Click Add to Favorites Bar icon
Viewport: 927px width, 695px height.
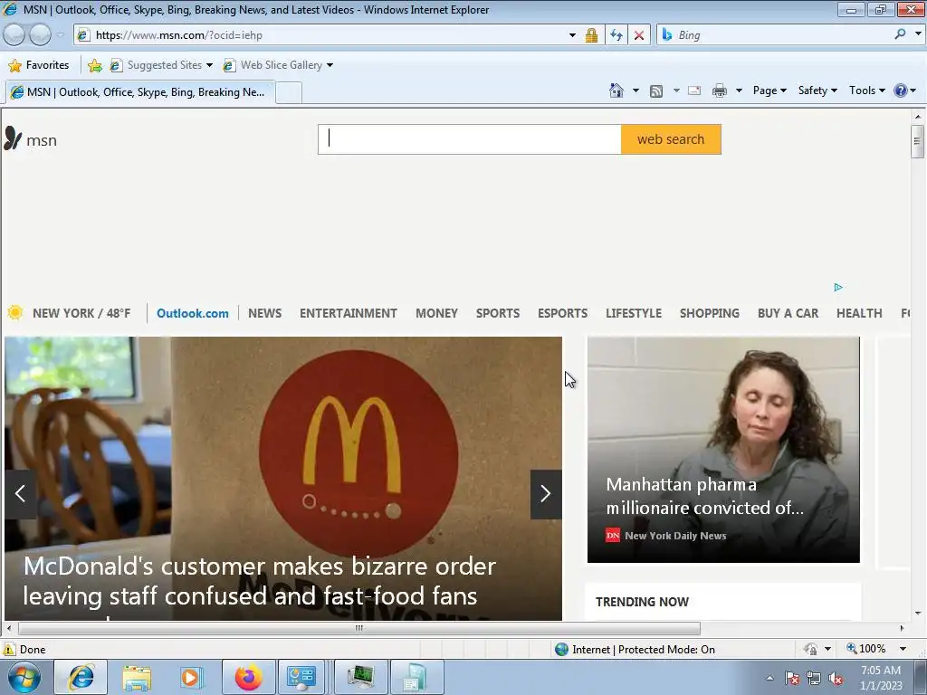[94, 65]
